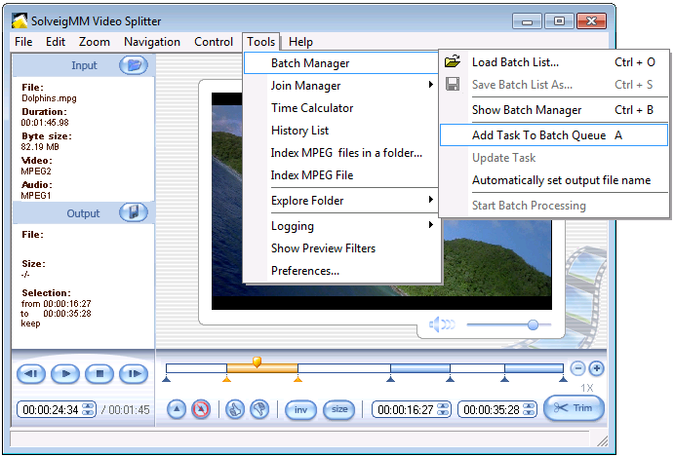The image size is (674, 456).
Task: Open the Control menu
Action: (214, 42)
